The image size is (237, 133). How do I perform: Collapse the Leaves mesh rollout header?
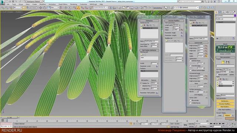pos(198,43)
